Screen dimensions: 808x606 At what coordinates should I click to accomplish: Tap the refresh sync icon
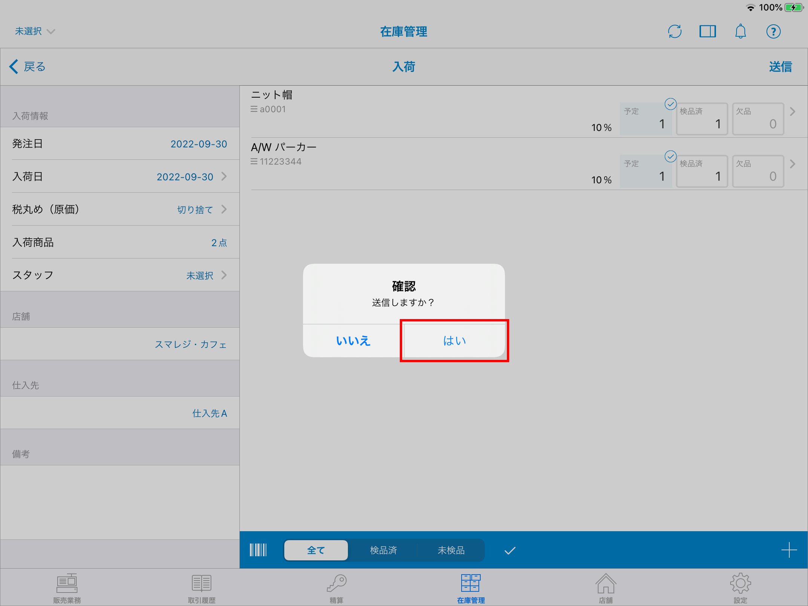pyautogui.click(x=674, y=31)
